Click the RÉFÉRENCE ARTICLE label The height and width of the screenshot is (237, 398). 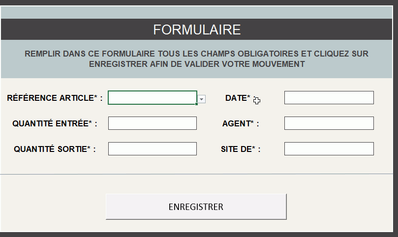click(55, 98)
